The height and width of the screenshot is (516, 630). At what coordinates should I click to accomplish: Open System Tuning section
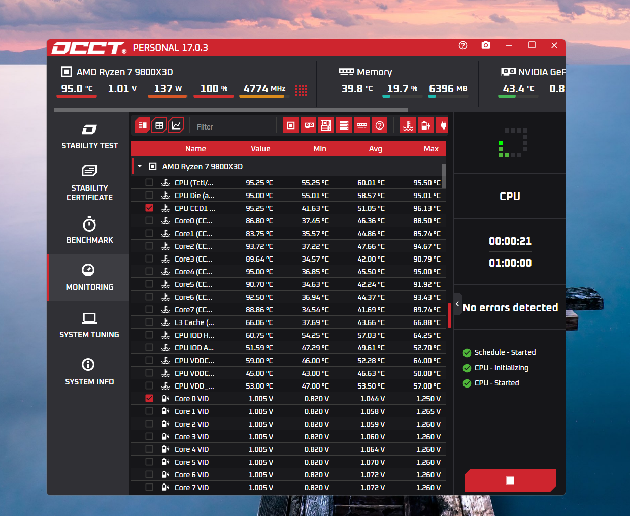tap(89, 325)
